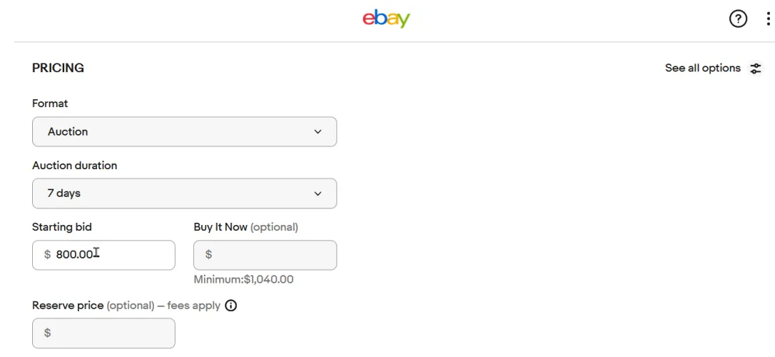Click the eBay logo
The width and height of the screenshot is (775, 357).
[386, 19]
